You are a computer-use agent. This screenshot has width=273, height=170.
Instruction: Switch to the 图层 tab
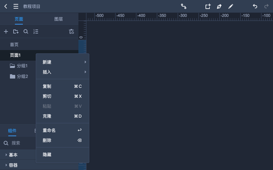(x=59, y=19)
